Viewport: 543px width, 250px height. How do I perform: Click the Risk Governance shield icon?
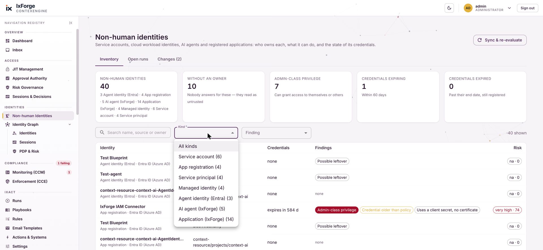[x=8, y=87]
